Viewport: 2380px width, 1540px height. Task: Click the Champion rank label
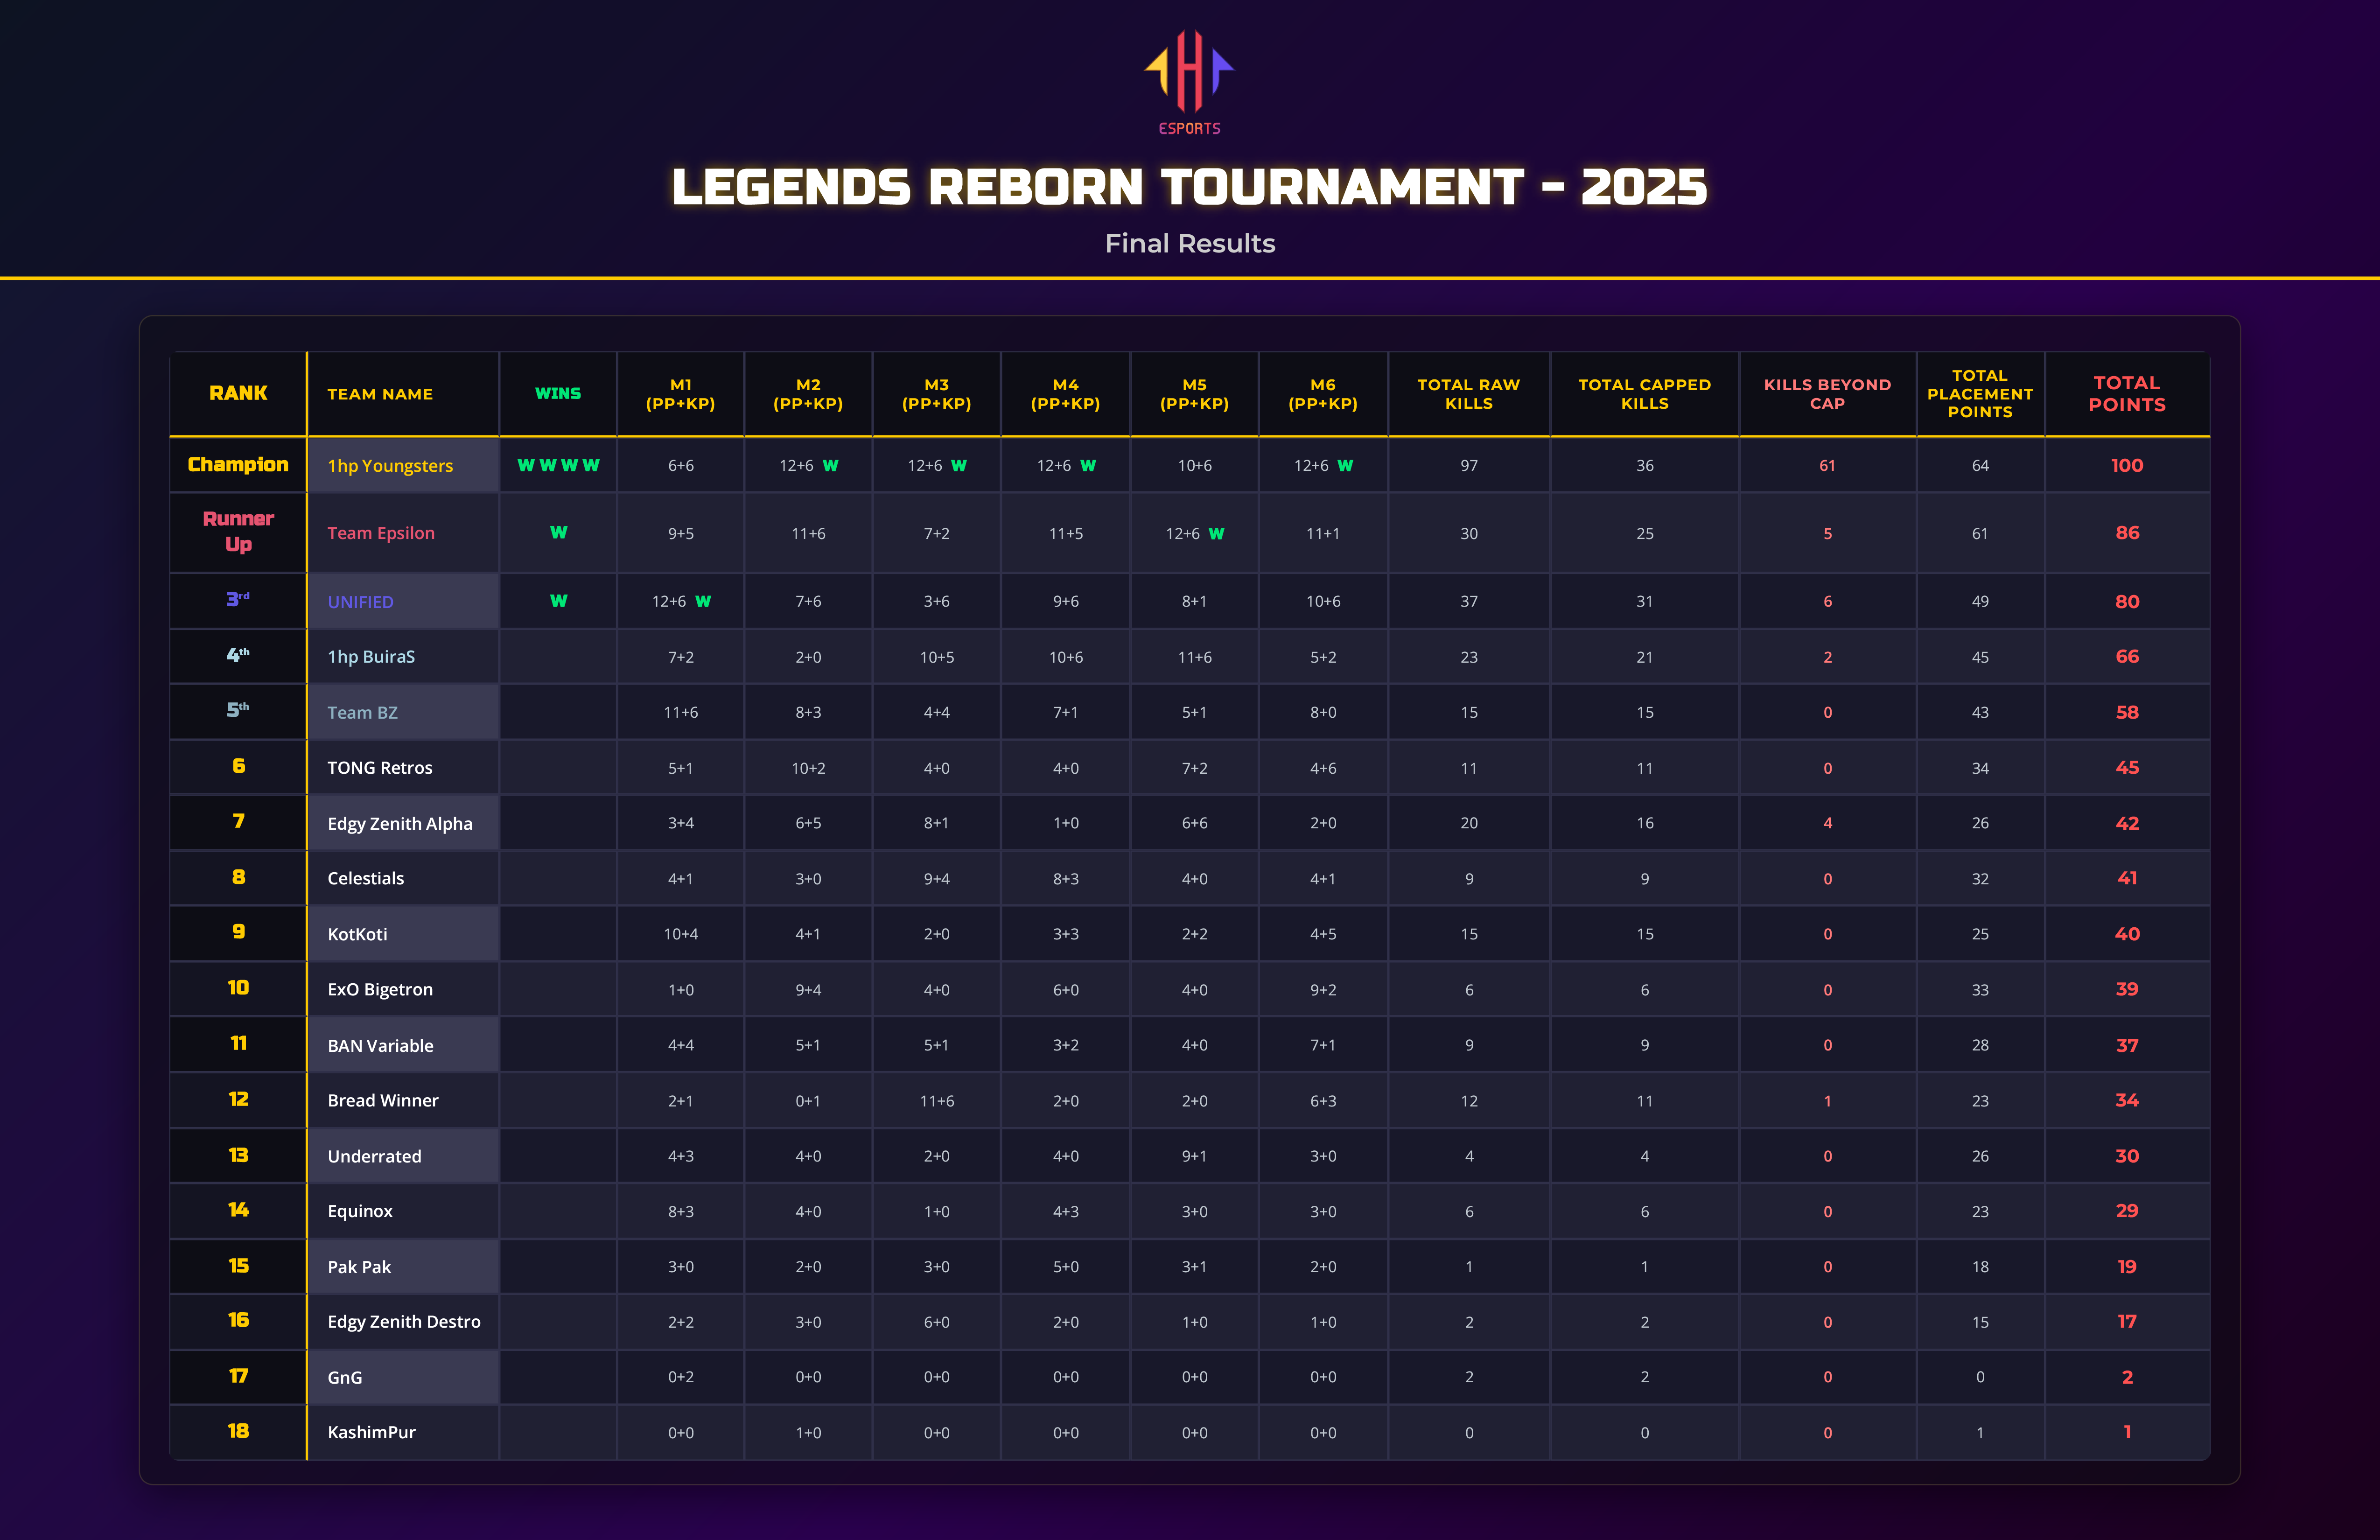(x=238, y=465)
